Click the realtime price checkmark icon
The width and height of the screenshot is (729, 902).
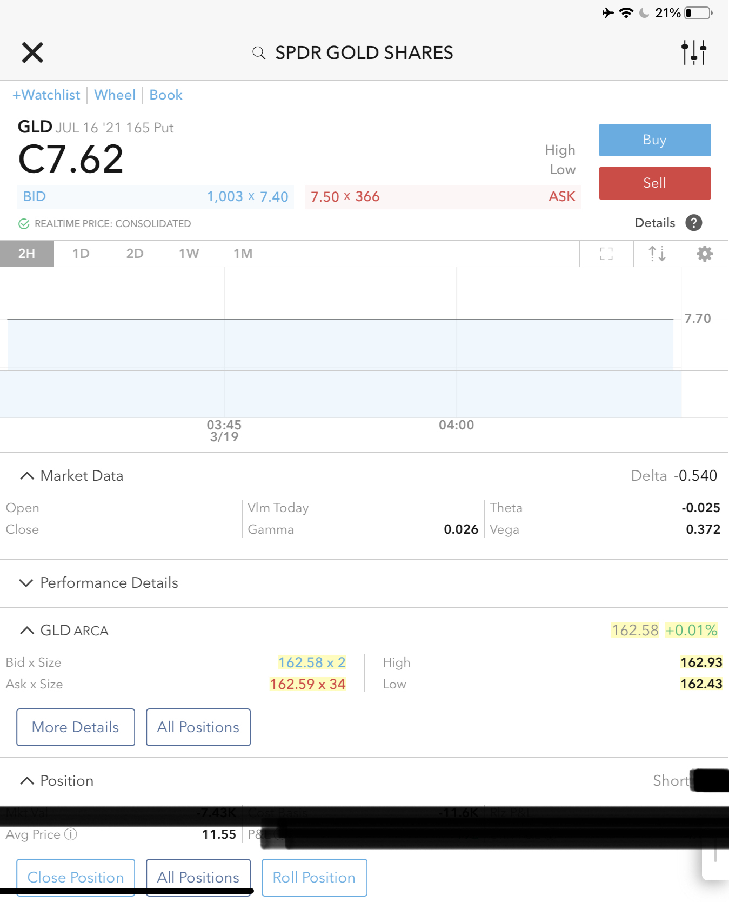tap(24, 224)
